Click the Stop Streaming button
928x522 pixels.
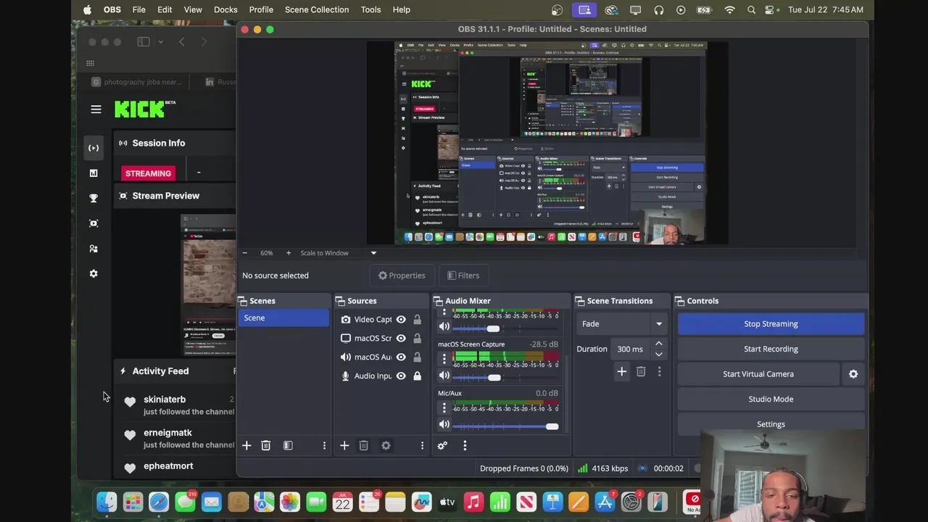point(771,324)
